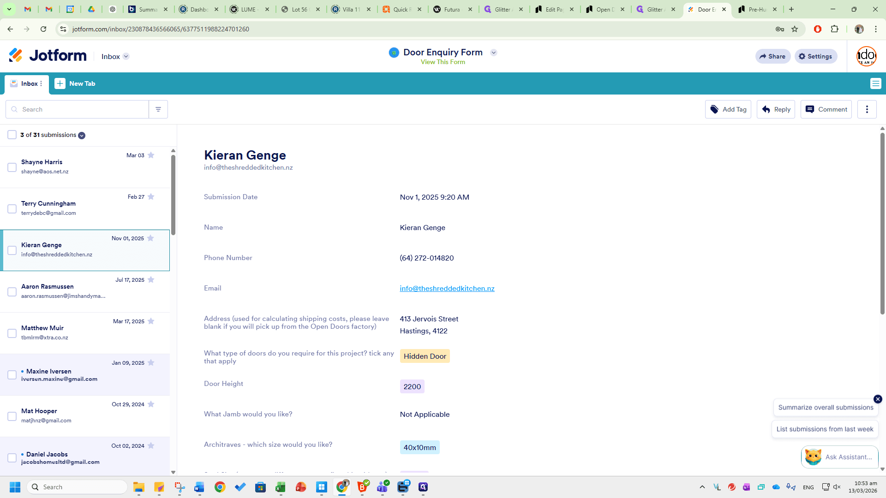Click the Jotform logo
Image resolution: width=886 pixels, height=498 pixels.
[x=48, y=55]
